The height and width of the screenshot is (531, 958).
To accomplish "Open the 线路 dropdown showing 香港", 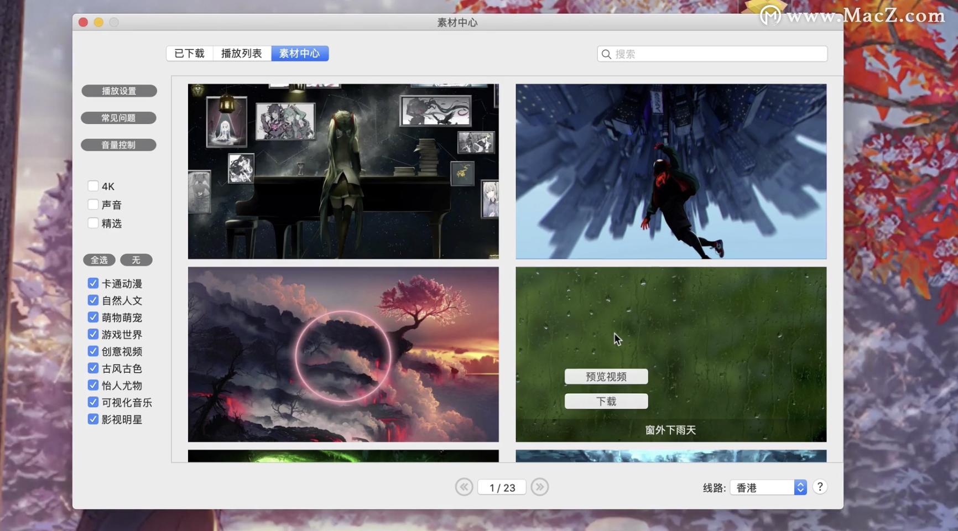I will (768, 487).
